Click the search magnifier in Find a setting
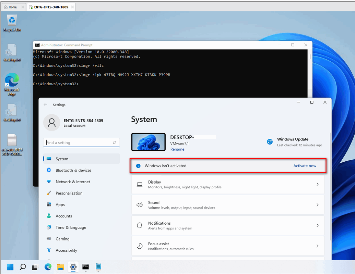The image size is (355, 274). (x=114, y=143)
